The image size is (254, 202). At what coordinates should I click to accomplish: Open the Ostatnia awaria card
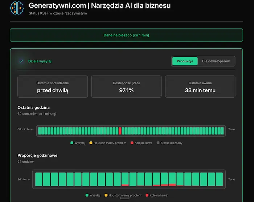click(200, 86)
